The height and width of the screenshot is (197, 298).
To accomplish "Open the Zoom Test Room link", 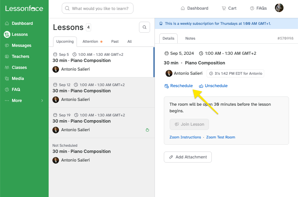I will click(x=220, y=137).
